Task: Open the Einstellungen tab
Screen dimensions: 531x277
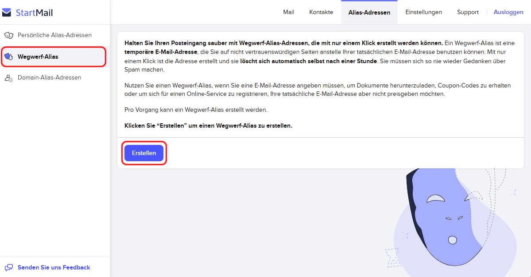Action: [x=424, y=12]
